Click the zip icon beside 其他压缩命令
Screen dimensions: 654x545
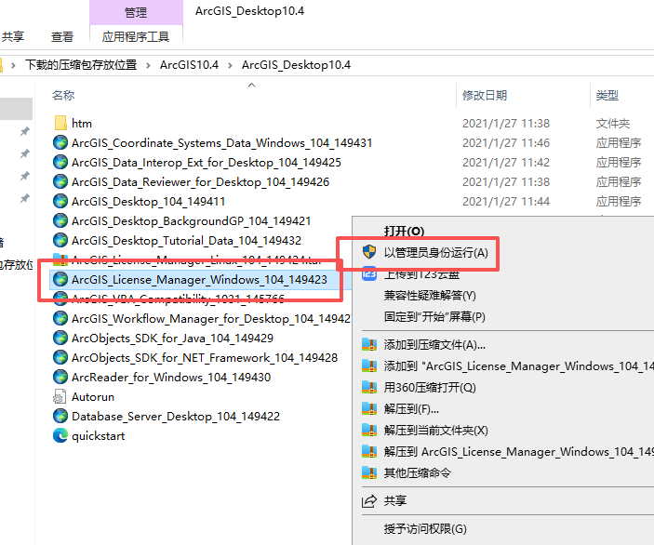tap(369, 472)
